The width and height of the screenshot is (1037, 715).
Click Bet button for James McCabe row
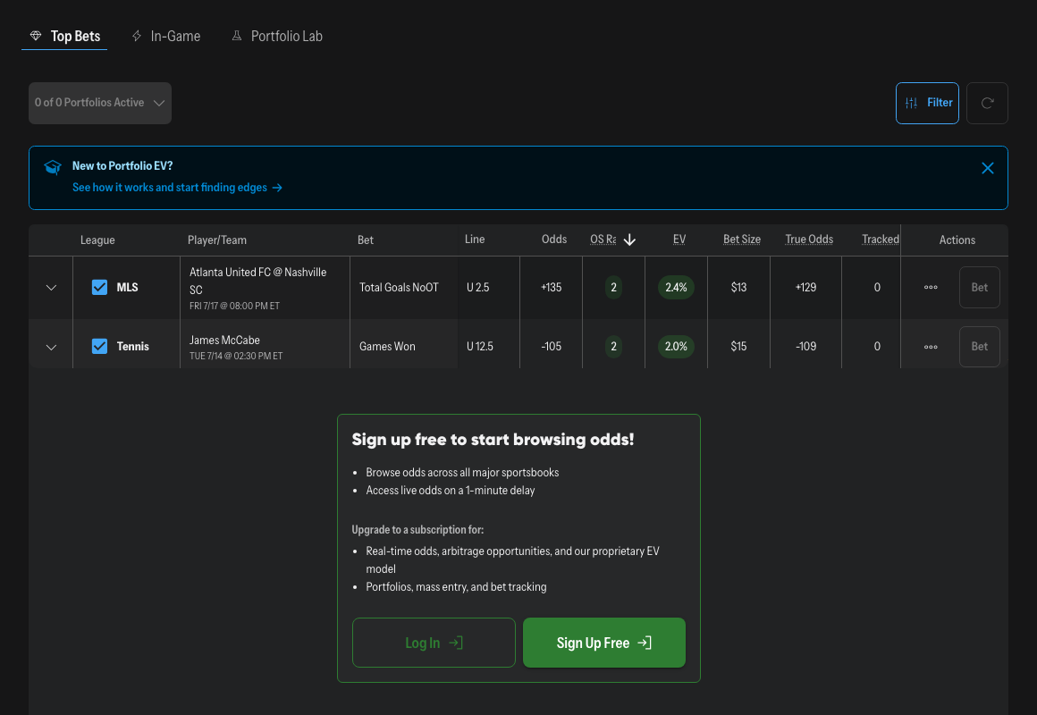[x=980, y=347]
